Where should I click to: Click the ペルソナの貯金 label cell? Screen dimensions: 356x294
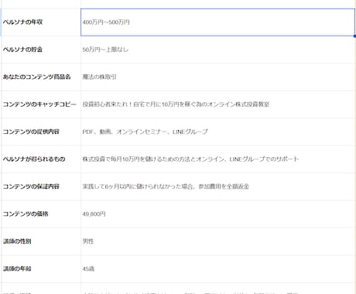coord(41,50)
